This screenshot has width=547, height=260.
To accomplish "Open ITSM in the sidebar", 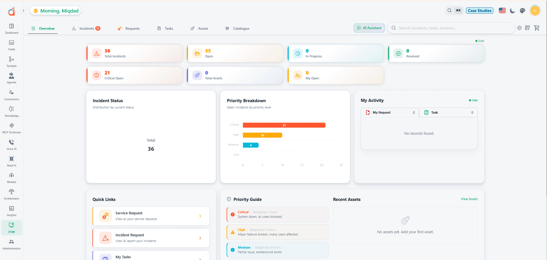I will click(x=11, y=228).
